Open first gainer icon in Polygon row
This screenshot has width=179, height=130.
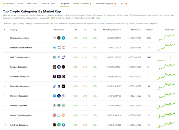tap(54, 67)
